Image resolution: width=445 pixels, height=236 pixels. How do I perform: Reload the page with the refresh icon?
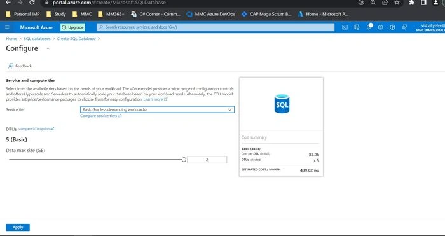pyautogui.click(x=32, y=3)
